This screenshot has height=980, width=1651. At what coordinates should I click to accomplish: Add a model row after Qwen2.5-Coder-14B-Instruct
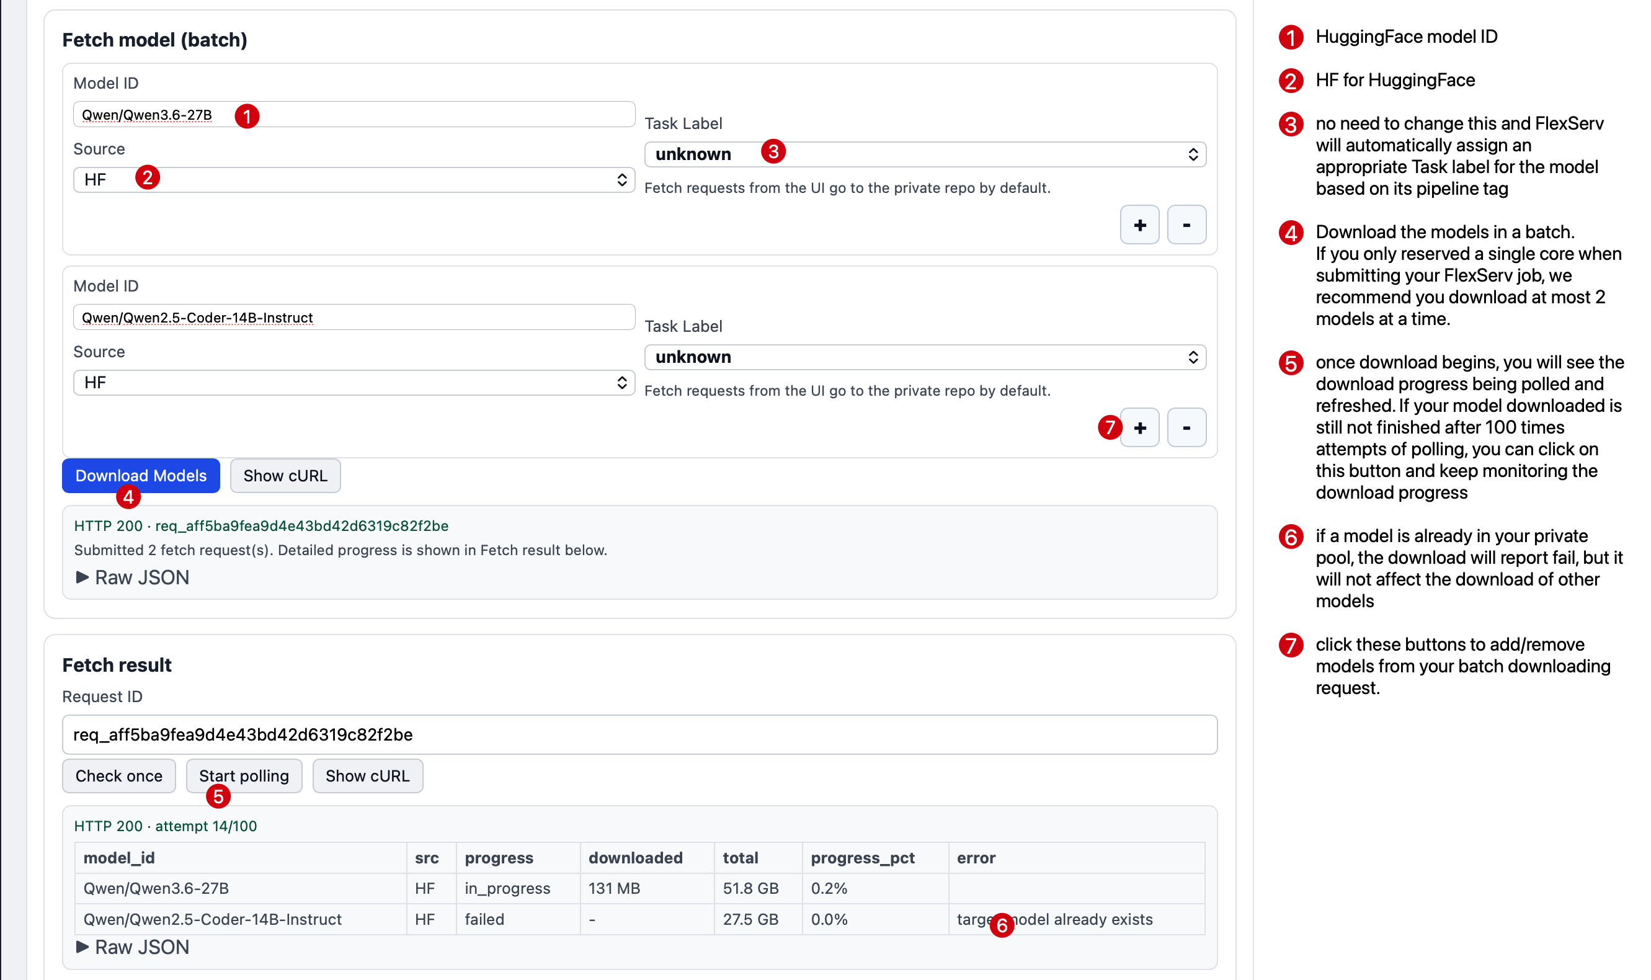coord(1139,427)
